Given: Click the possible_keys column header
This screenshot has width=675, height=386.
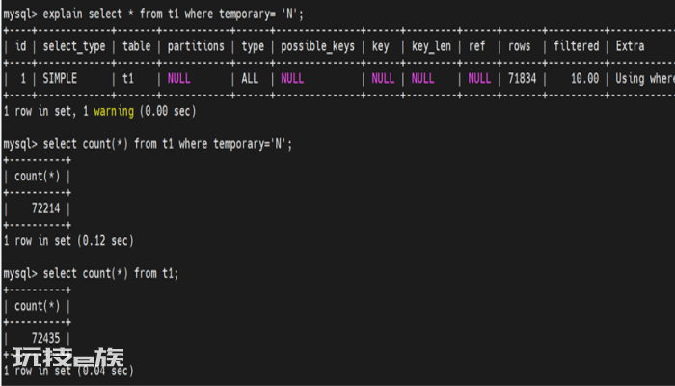Looking at the screenshot, I should [x=317, y=46].
